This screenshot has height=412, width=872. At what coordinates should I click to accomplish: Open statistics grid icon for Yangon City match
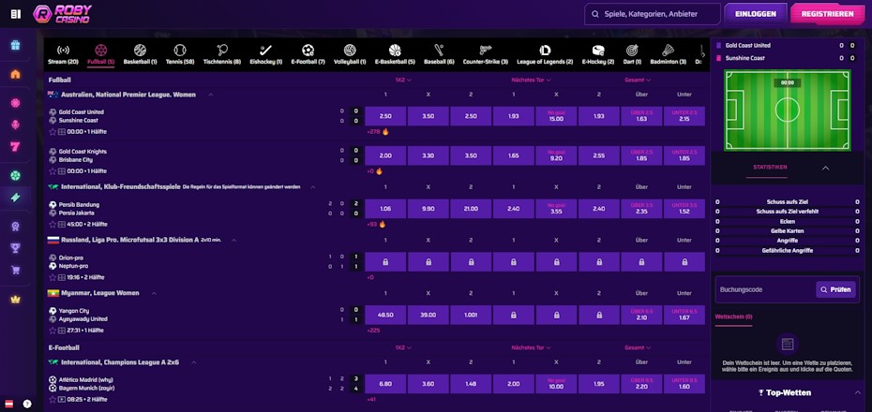pyautogui.click(x=62, y=331)
